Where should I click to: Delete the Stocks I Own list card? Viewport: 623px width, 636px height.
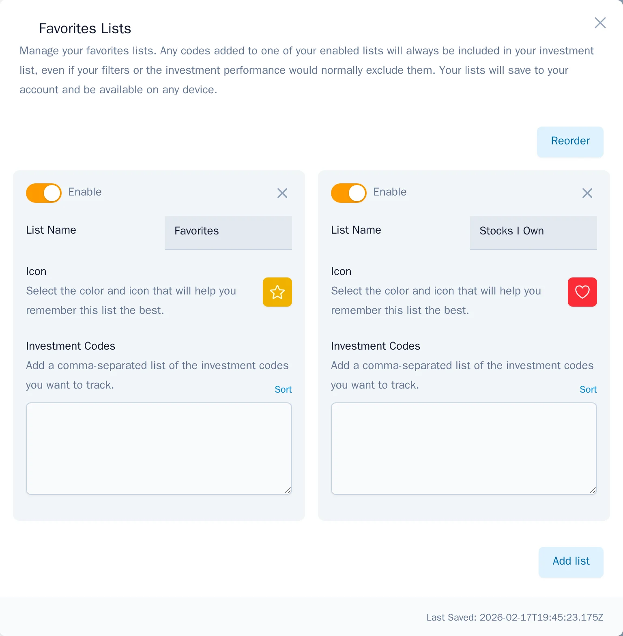pyautogui.click(x=587, y=193)
